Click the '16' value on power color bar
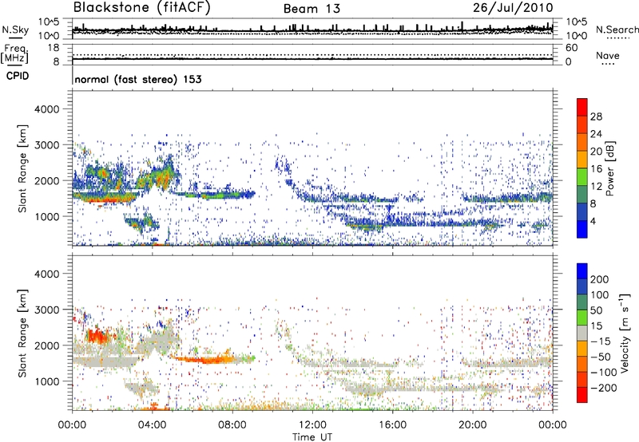Screen dimensions: 639x442 [596, 169]
